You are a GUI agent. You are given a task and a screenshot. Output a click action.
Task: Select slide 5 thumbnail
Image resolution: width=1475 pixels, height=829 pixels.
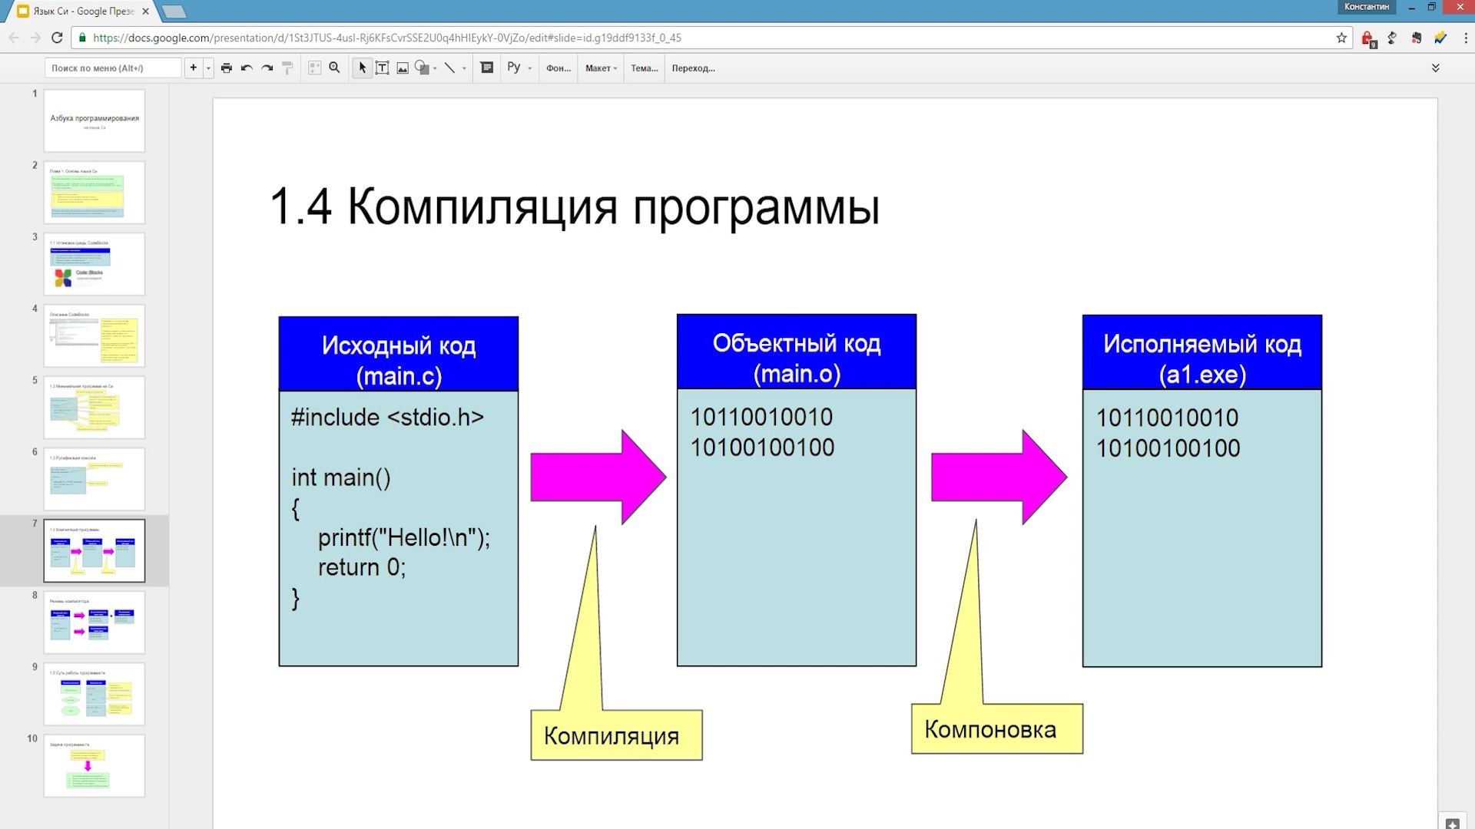[94, 408]
